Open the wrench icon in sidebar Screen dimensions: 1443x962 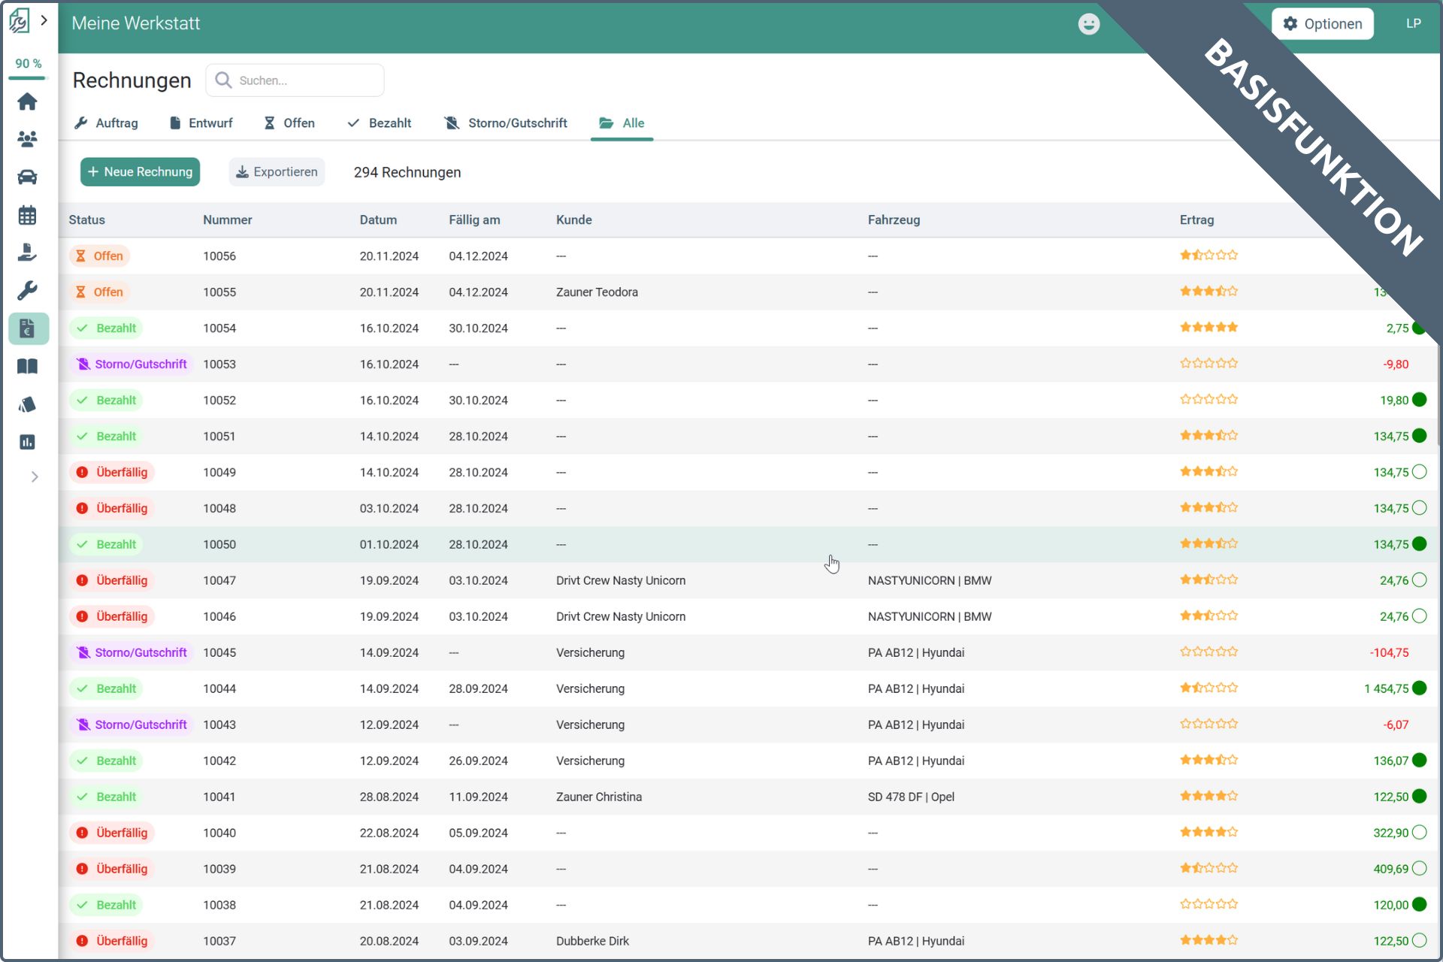(x=28, y=290)
